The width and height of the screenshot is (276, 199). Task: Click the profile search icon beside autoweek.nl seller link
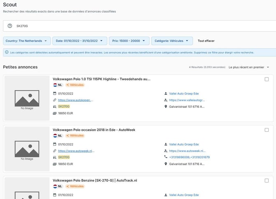tap(166, 151)
